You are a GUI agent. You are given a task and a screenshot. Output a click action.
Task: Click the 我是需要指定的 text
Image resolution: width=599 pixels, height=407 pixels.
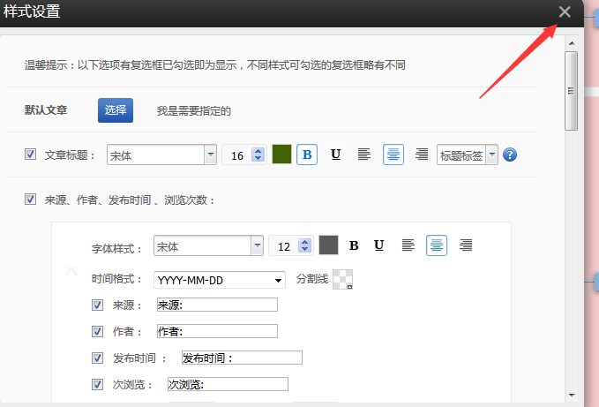tap(193, 111)
